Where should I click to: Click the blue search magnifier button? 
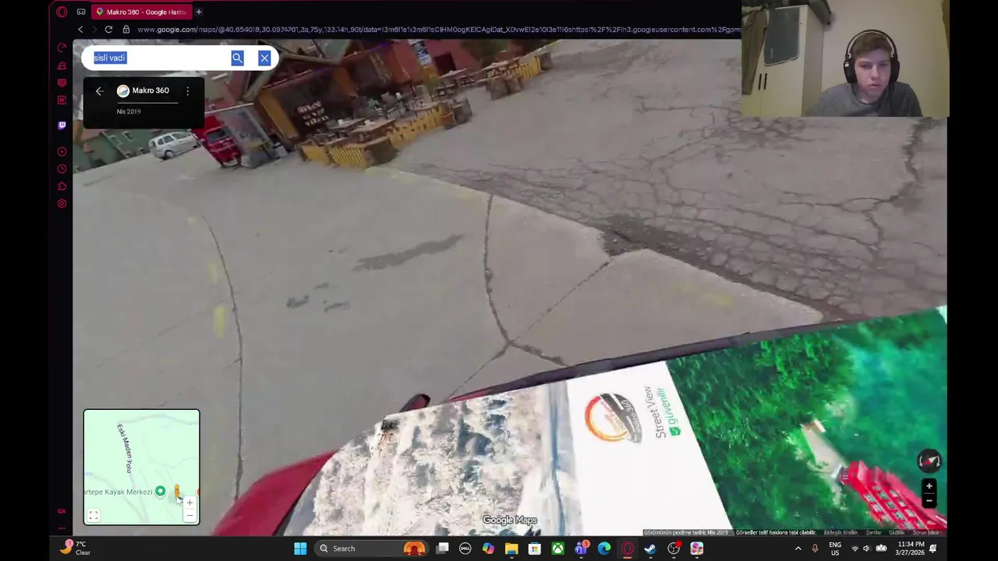point(237,58)
